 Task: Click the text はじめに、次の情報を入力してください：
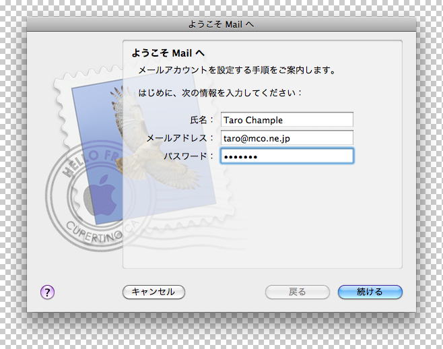click(x=220, y=93)
